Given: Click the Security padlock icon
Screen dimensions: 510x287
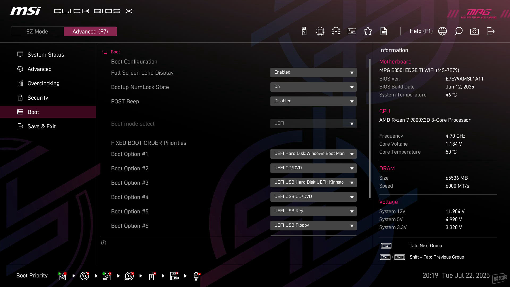Looking at the screenshot, I should pyautogui.click(x=20, y=98).
